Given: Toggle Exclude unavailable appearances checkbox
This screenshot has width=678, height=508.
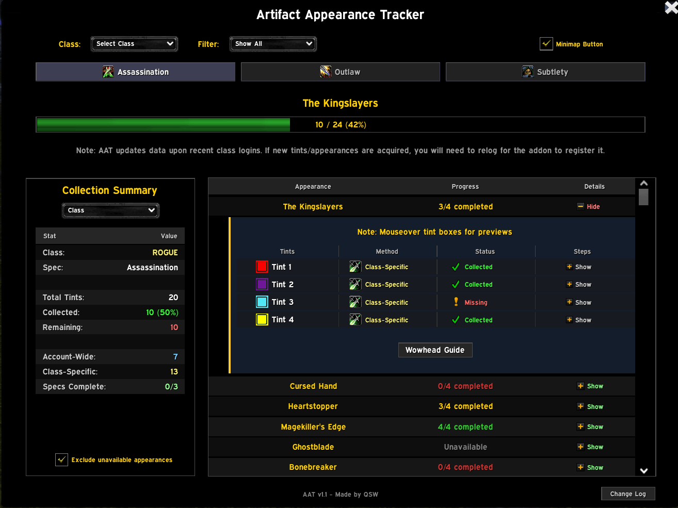Looking at the screenshot, I should [x=61, y=460].
